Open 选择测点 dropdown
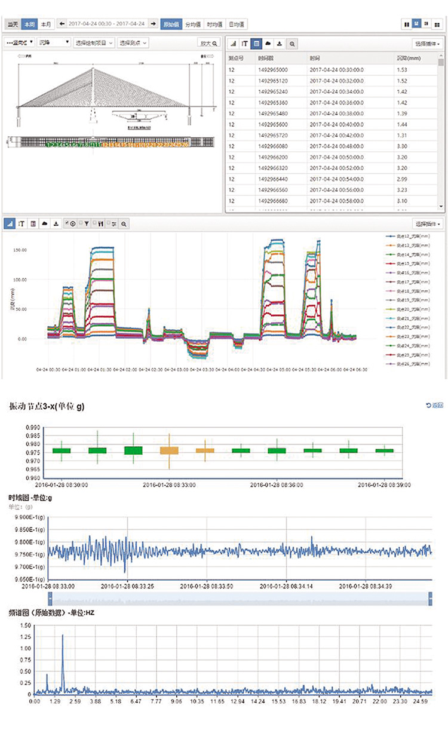Image resolution: width=448 pixels, height=736 pixels. click(133, 43)
